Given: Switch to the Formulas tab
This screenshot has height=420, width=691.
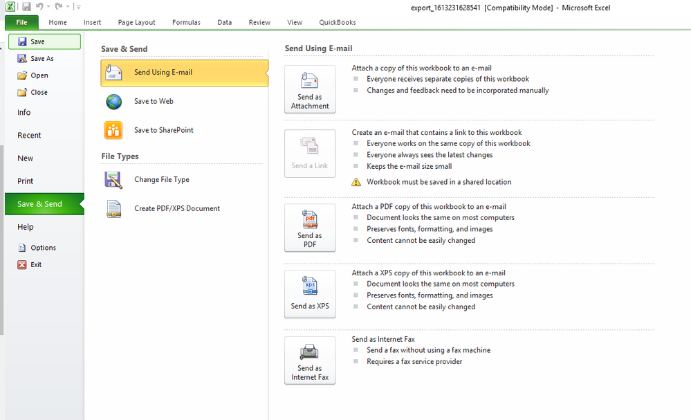Looking at the screenshot, I should coord(187,22).
